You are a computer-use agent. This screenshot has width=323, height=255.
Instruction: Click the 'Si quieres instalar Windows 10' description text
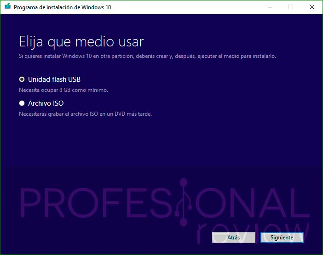[x=147, y=56]
